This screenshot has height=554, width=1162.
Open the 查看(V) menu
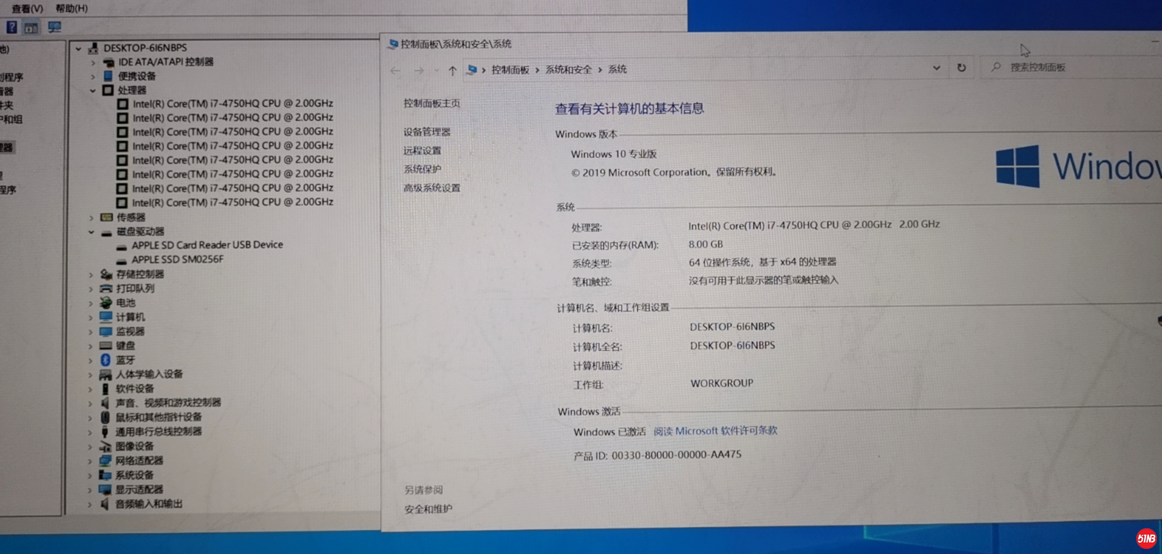coord(27,9)
